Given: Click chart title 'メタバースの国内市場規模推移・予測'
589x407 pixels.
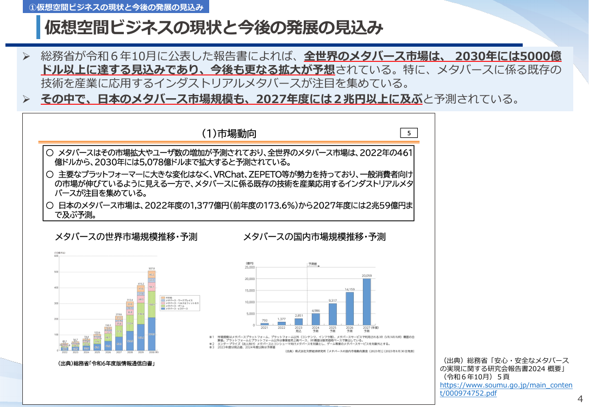Looking at the screenshot, I should pos(315,237).
